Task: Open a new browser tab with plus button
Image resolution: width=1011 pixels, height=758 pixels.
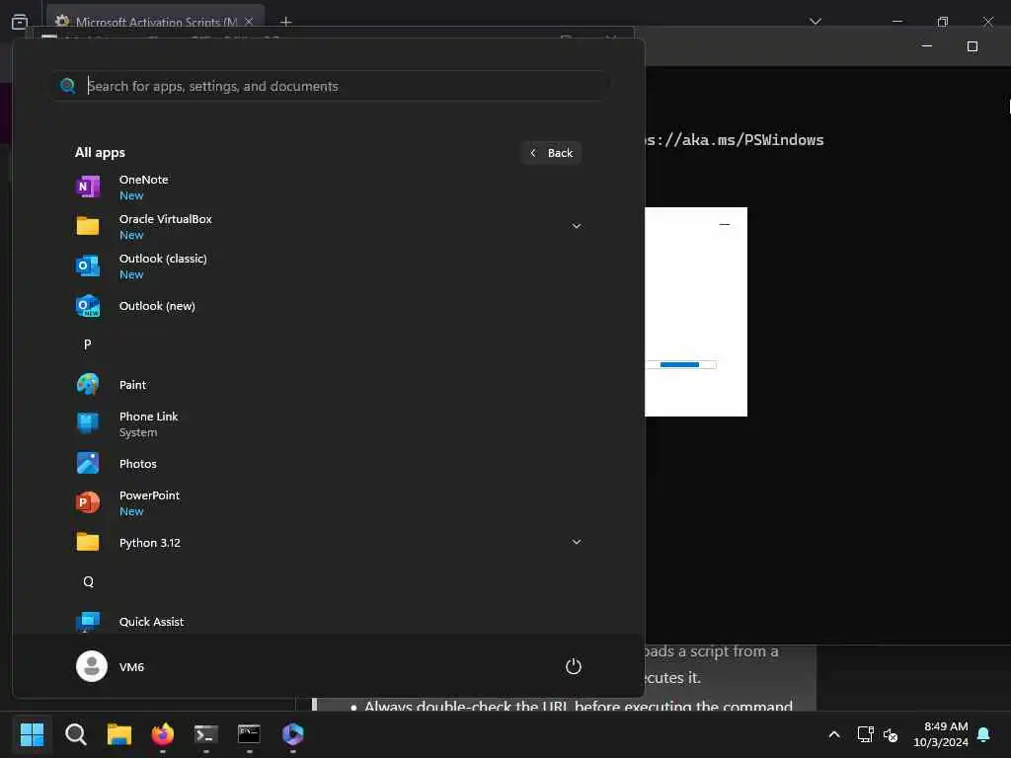Action: 286,22
